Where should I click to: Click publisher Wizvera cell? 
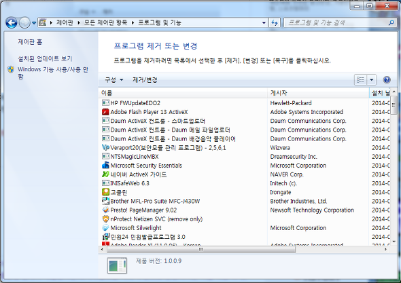tap(280, 148)
